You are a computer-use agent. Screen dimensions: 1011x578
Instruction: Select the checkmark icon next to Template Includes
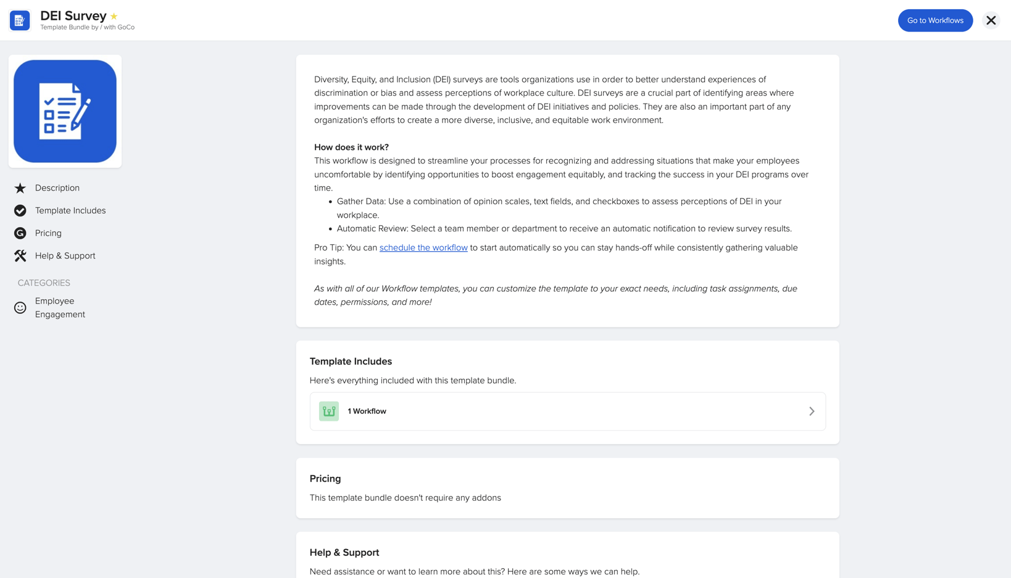click(x=20, y=210)
